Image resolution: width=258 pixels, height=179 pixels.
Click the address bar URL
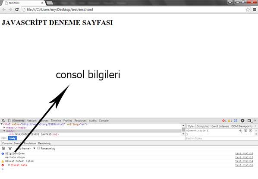60,10
